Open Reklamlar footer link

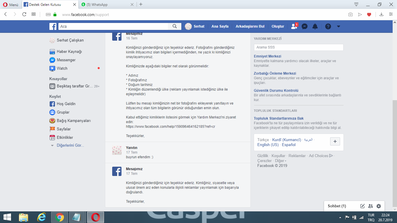(x=297, y=156)
